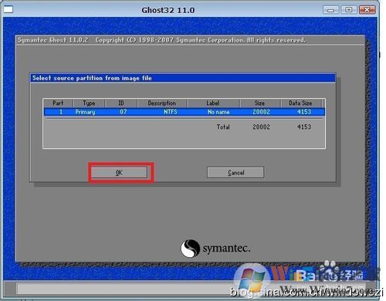Click the partition size value 20002
The width and height of the screenshot is (386, 301).
coord(261,112)
